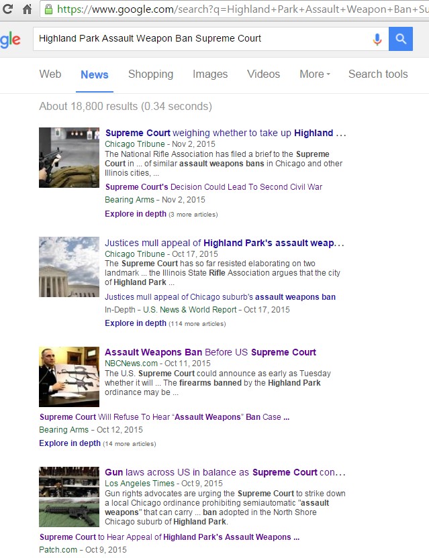Expand the More dropdown menu
The width and height of the screenshot is (429, 558).
315,74
